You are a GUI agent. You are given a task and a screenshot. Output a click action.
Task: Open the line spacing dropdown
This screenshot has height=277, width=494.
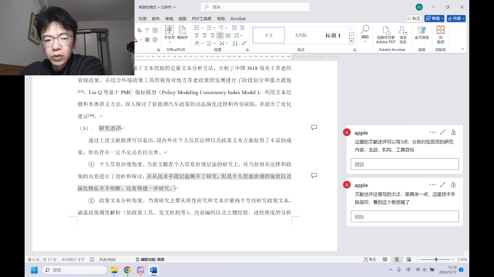(241, 36)
